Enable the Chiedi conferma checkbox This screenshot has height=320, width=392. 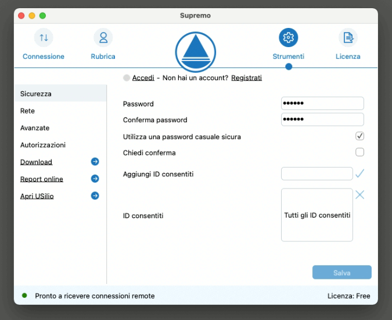tap(359, 152)
